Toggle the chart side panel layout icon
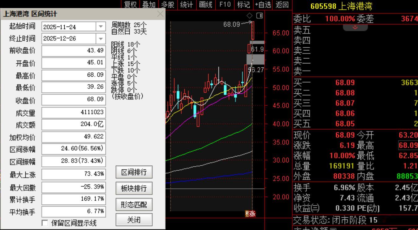The width and height of the screenshot is (418, 230). click(260, 15)
